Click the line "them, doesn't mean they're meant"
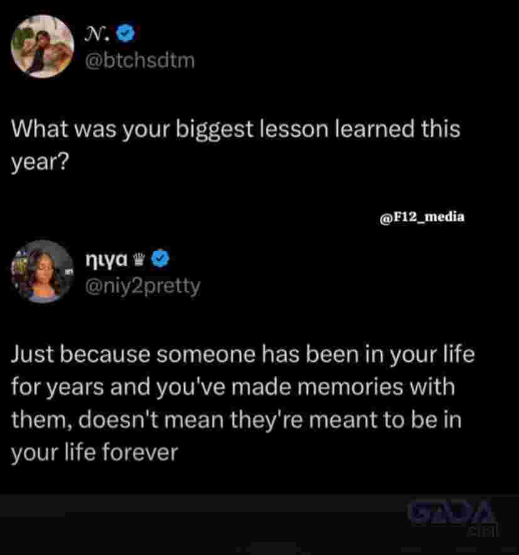This screenshot has width=519, height=555. click(x=236, y=420)
